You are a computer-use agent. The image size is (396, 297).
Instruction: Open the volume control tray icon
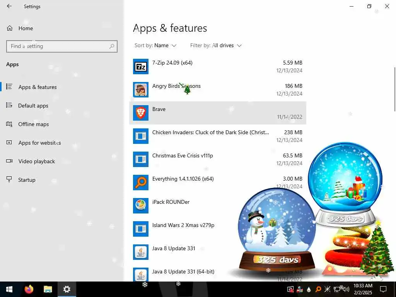coord(346,289)
